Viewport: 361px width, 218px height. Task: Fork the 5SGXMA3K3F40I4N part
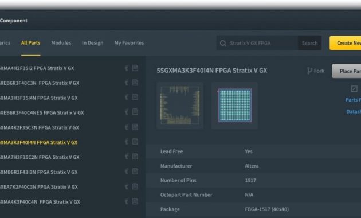[x=316, y=71]
